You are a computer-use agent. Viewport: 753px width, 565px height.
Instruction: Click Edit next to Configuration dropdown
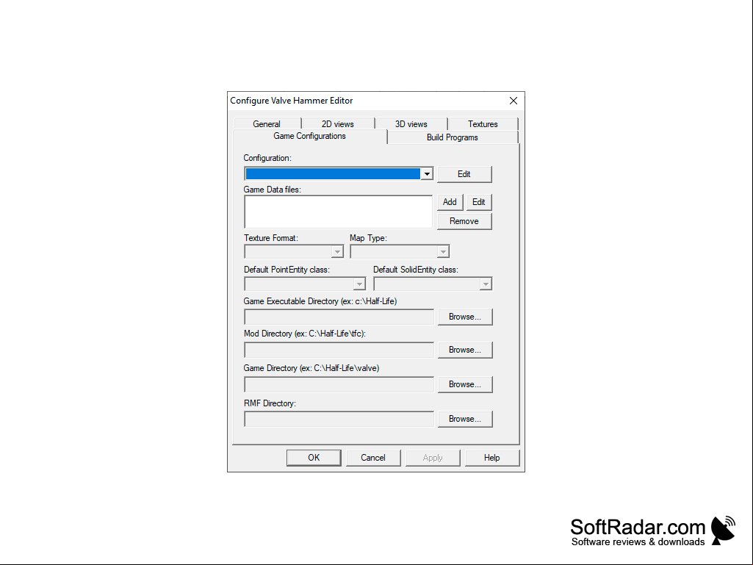pyautogui.click(x=464, y=174)
